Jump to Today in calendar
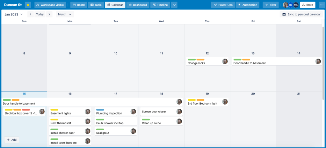Image resolution: width=326 pixels, height=148 pixels. (40, 14)
